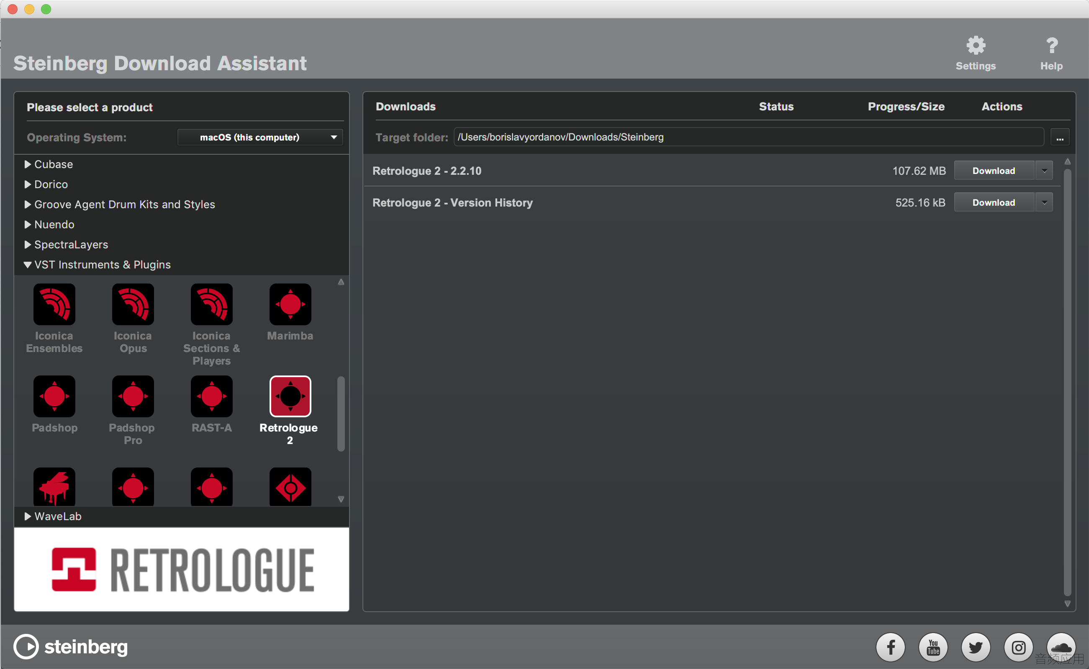Select the RAST-A instrument icon
This screenshot has width=1089, height=669.
[212, 396]
